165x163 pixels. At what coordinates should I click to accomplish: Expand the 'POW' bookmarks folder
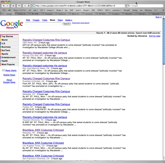coord(100,10)
